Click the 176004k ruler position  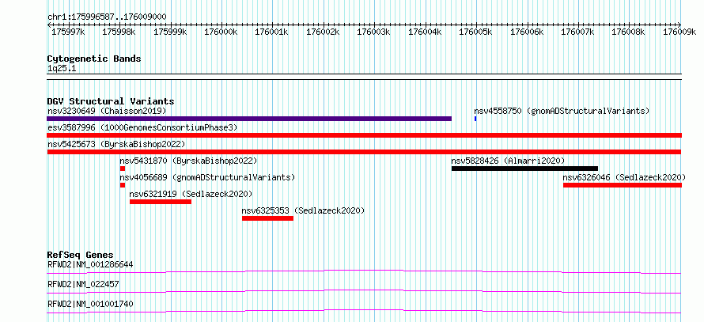(424, 32)
